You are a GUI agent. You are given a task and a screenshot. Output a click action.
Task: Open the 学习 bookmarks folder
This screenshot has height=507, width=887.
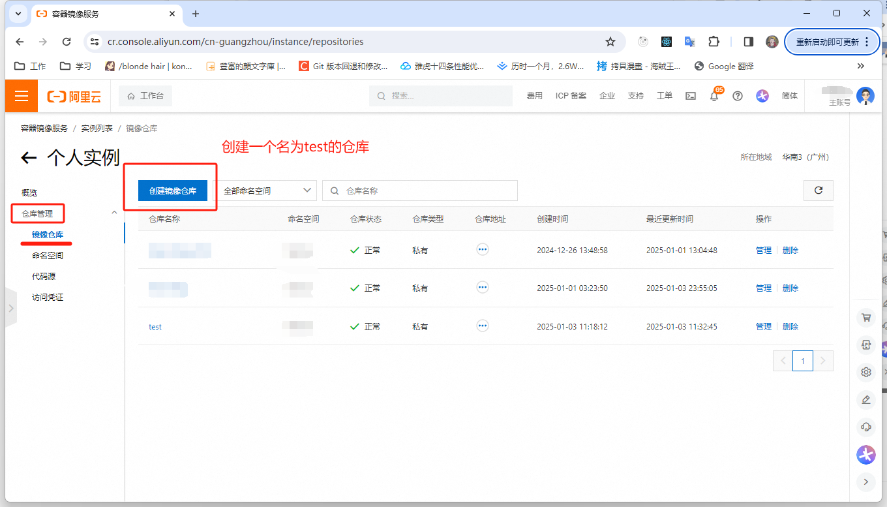pyautogui.click(x=76, y=66)
